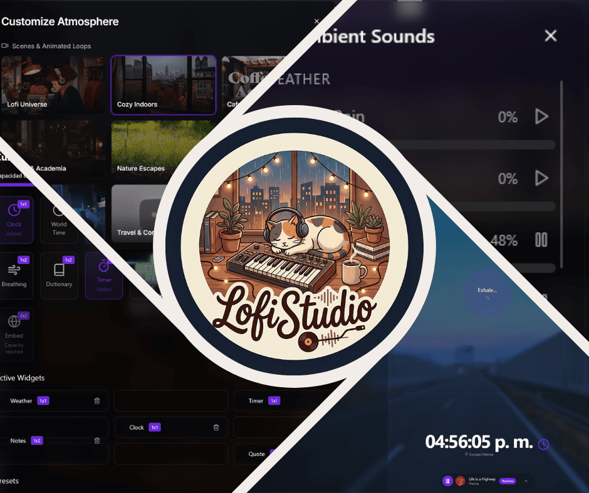
Task: Play the Rain ambient sound
Action: coord(541,117)
